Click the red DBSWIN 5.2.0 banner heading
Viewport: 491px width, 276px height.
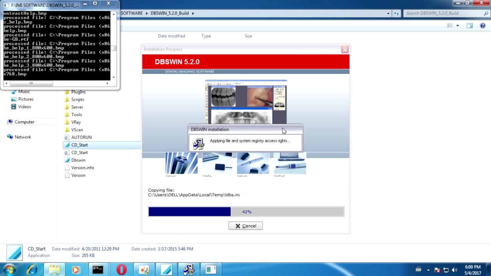pos(177,62)
